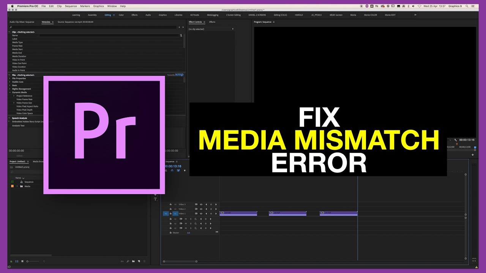This screenshot has height=273, width=486.
Task: Create a New Bin in Project panel
Action: 134,261
